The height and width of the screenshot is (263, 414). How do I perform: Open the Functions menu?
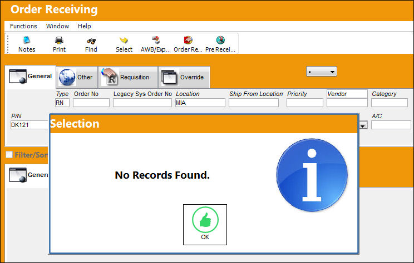click(x=23, y=26)
